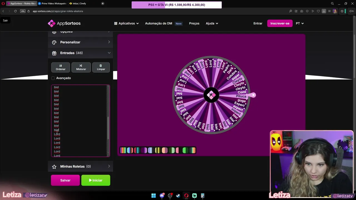Click the heart bookmark icon
This screenshot has width=356, height=200.
[x=318, y=11]
